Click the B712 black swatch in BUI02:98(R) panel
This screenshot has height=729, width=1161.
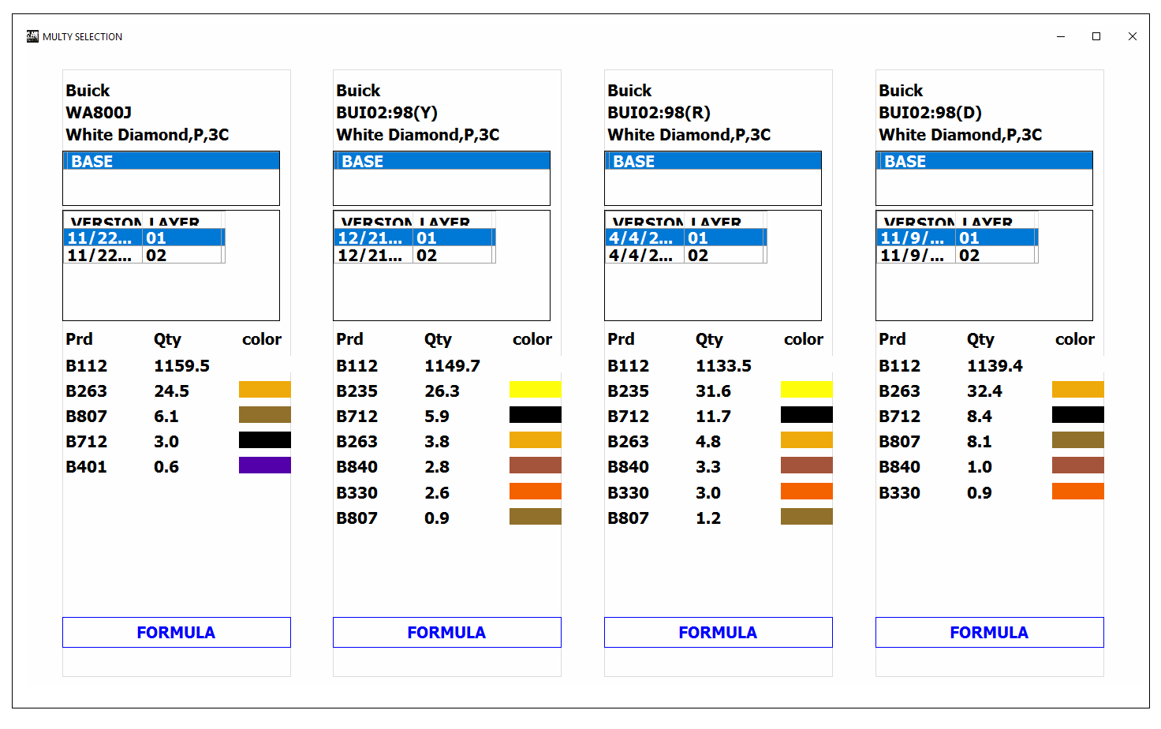[807, 414]
